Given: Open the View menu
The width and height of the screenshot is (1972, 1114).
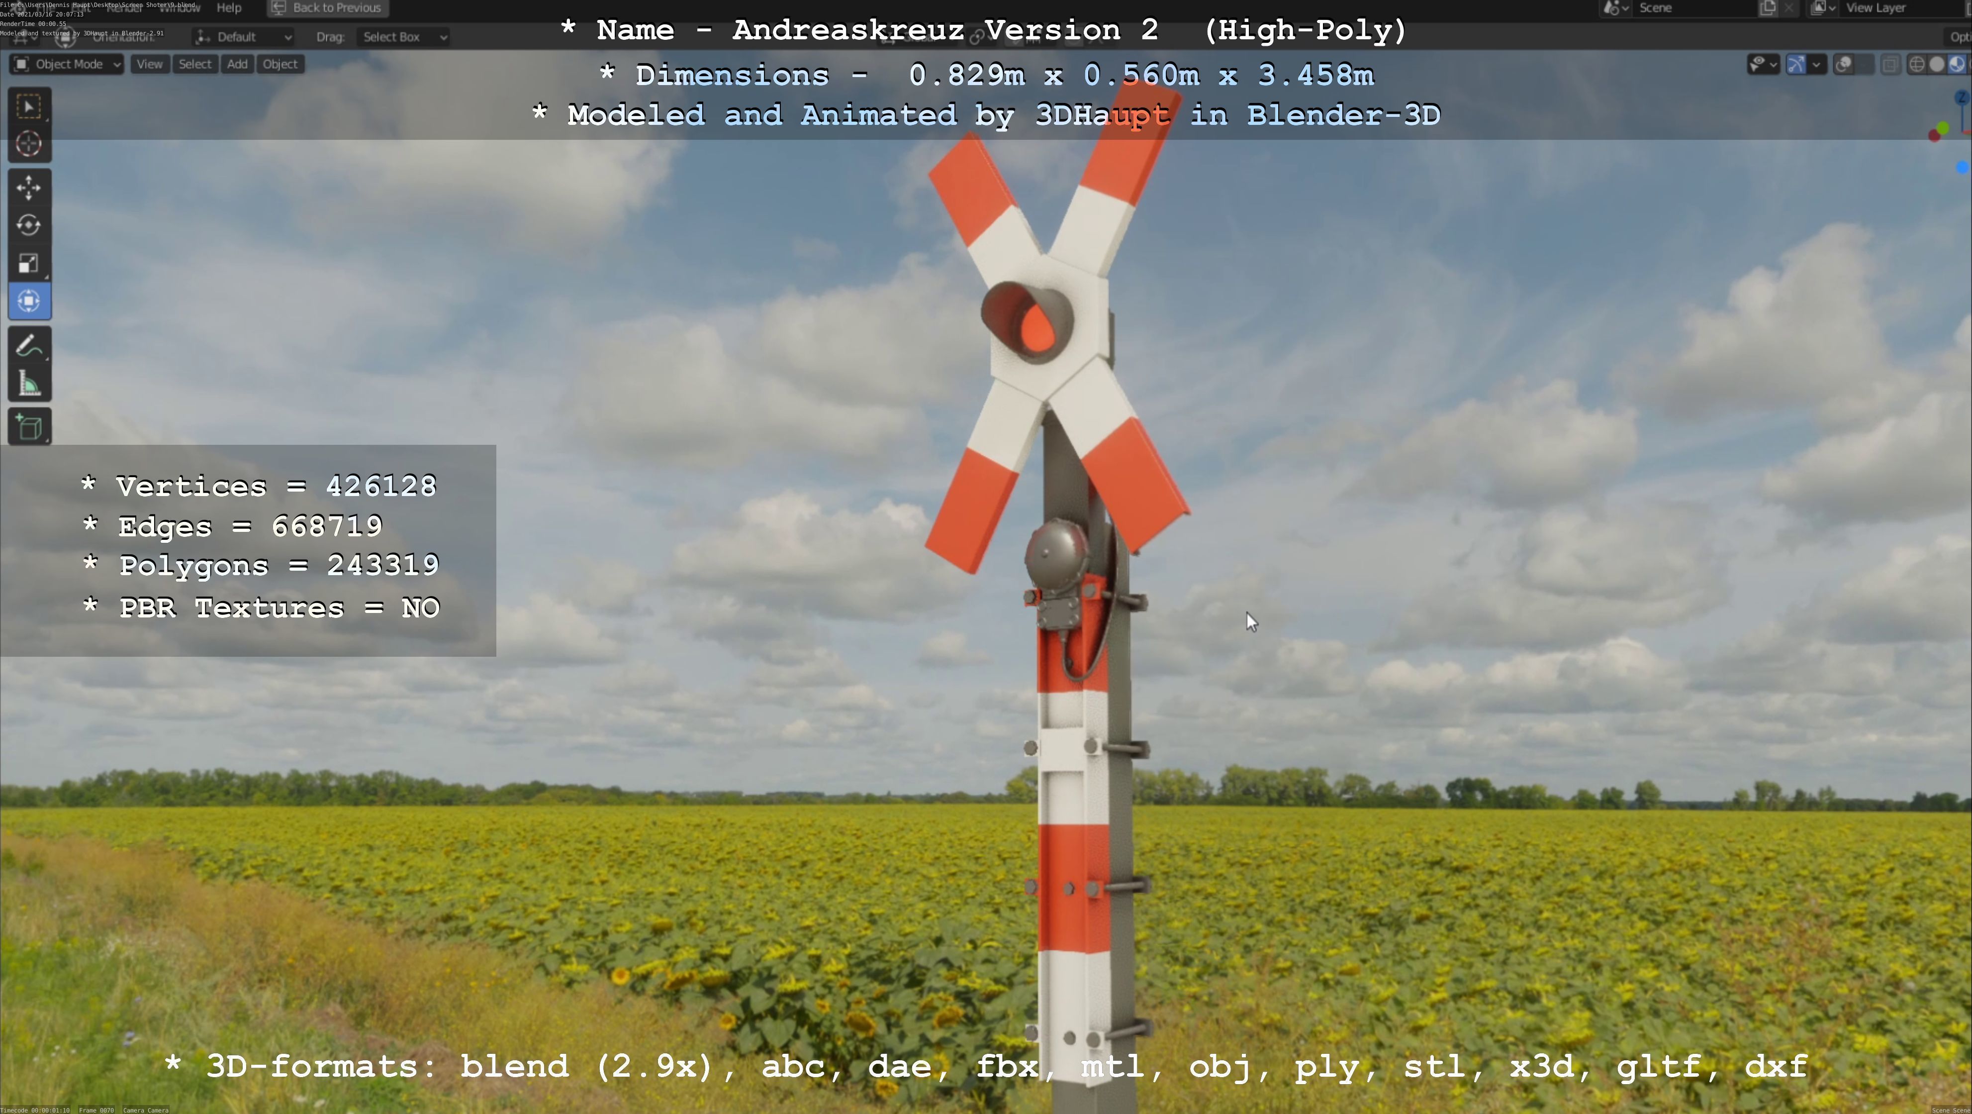Looking at the screenshot, I should tap(149, 64).
